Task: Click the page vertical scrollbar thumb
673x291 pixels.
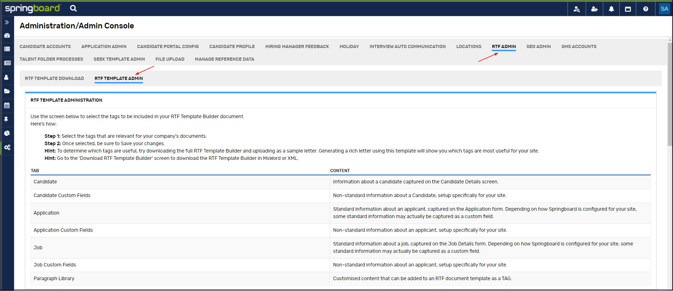Action: [x=670, y=94]
